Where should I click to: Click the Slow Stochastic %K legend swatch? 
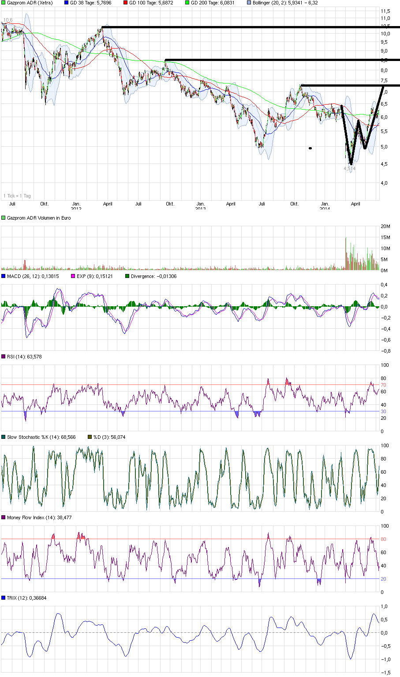(x=4, y=437)
